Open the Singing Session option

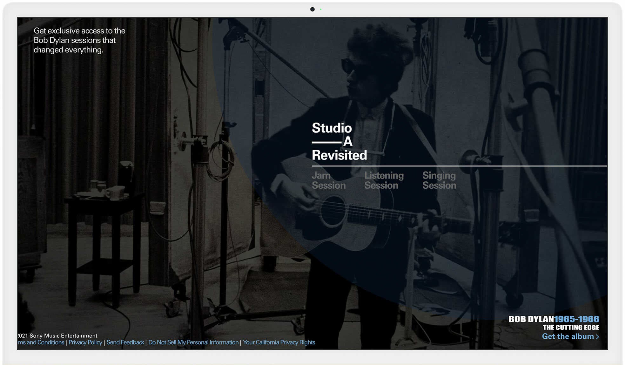439,180
